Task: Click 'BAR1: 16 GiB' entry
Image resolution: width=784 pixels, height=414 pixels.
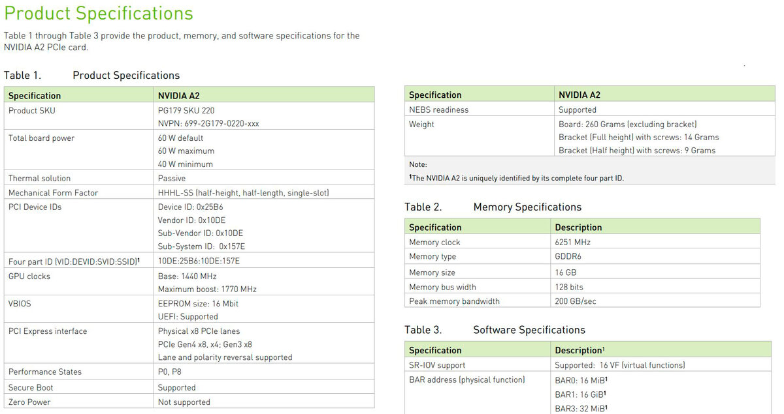Action: click(581, 394)
